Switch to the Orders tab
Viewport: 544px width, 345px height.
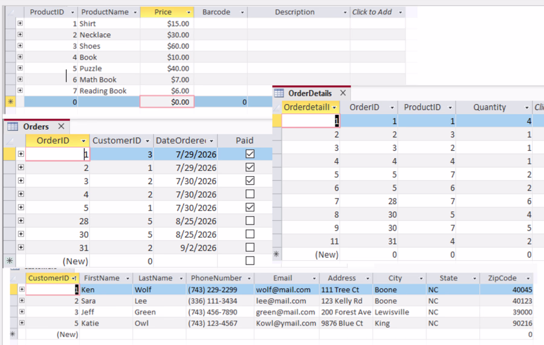tap(36, 126)
